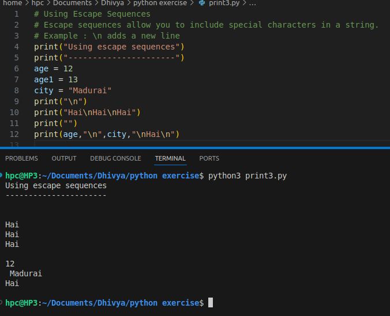
Task: Click line number 6 in the gutter
Action: (16, 68)
